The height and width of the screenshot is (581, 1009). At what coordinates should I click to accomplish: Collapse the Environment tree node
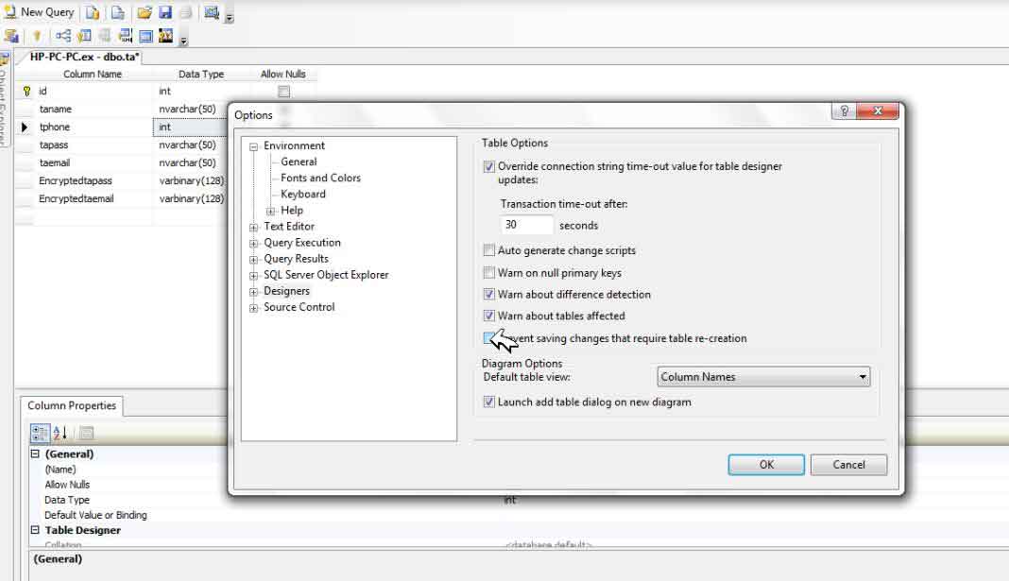pos(253,146)
